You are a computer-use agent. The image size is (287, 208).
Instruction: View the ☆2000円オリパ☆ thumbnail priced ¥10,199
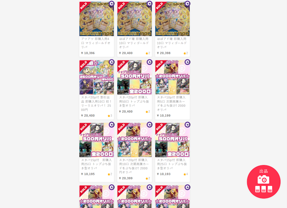coord(173,77)
